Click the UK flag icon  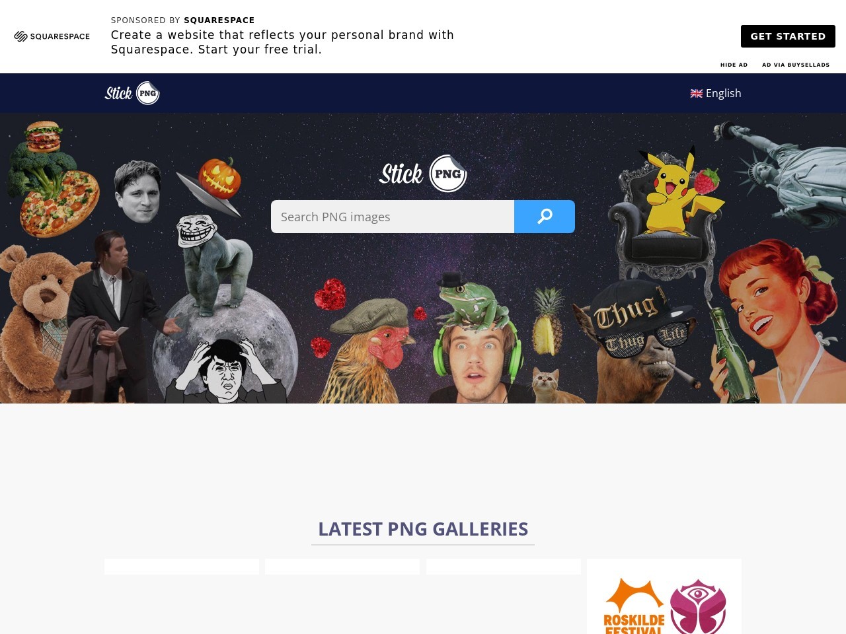697,93
